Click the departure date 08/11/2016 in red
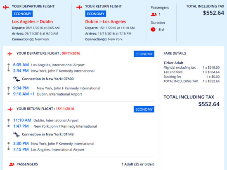 [x=71, y=53]
